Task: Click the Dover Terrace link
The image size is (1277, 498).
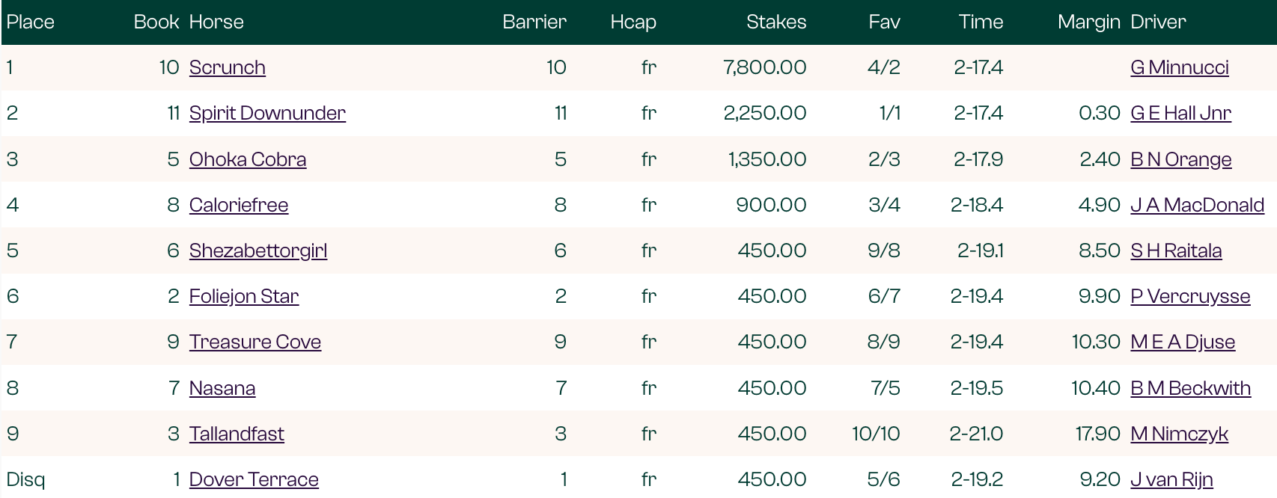Action: pos(253,479)
